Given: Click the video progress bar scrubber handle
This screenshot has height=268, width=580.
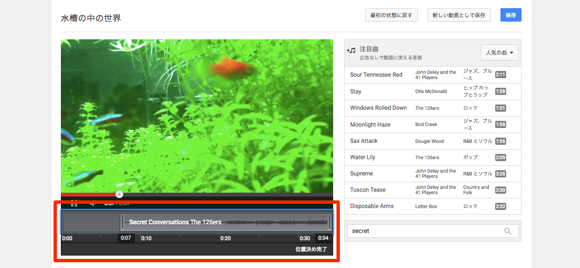Looking at the screenshot, I should pyautogui.click(x=119, y=194).
